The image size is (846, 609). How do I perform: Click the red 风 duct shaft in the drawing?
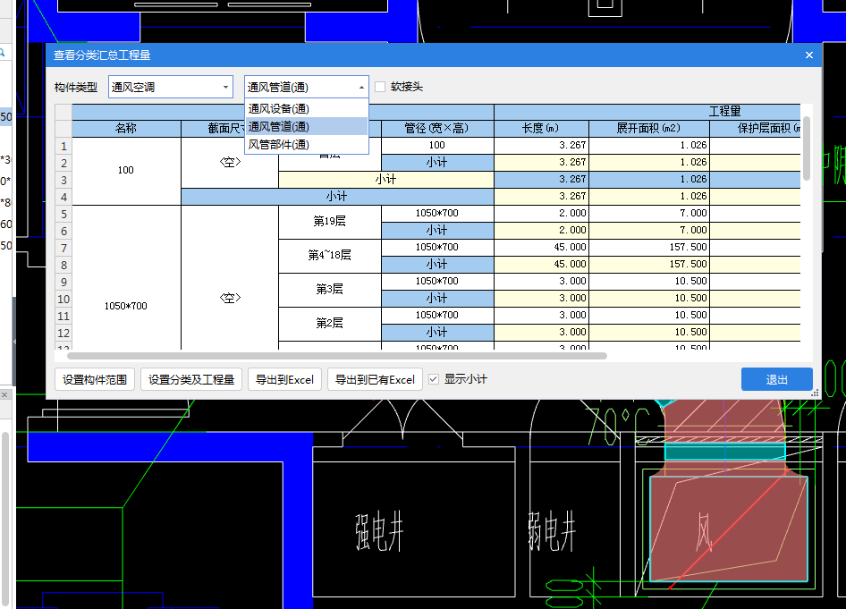click(728, 529)
